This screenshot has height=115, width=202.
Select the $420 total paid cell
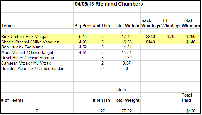pyautogui.click(x=191, y=111)
